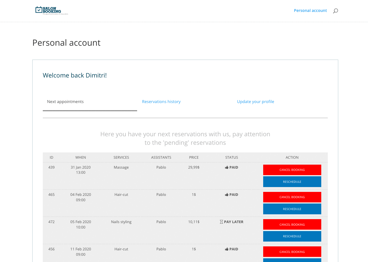Cancel booking 439 for Massage
This screenshot has height=262, width=368.
tap(292, 170)
